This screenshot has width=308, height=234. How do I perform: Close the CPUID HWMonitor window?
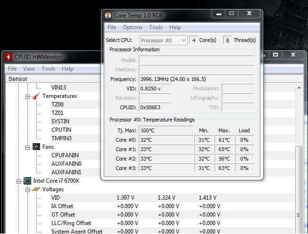pyautogui.click(x=293, y=55)
